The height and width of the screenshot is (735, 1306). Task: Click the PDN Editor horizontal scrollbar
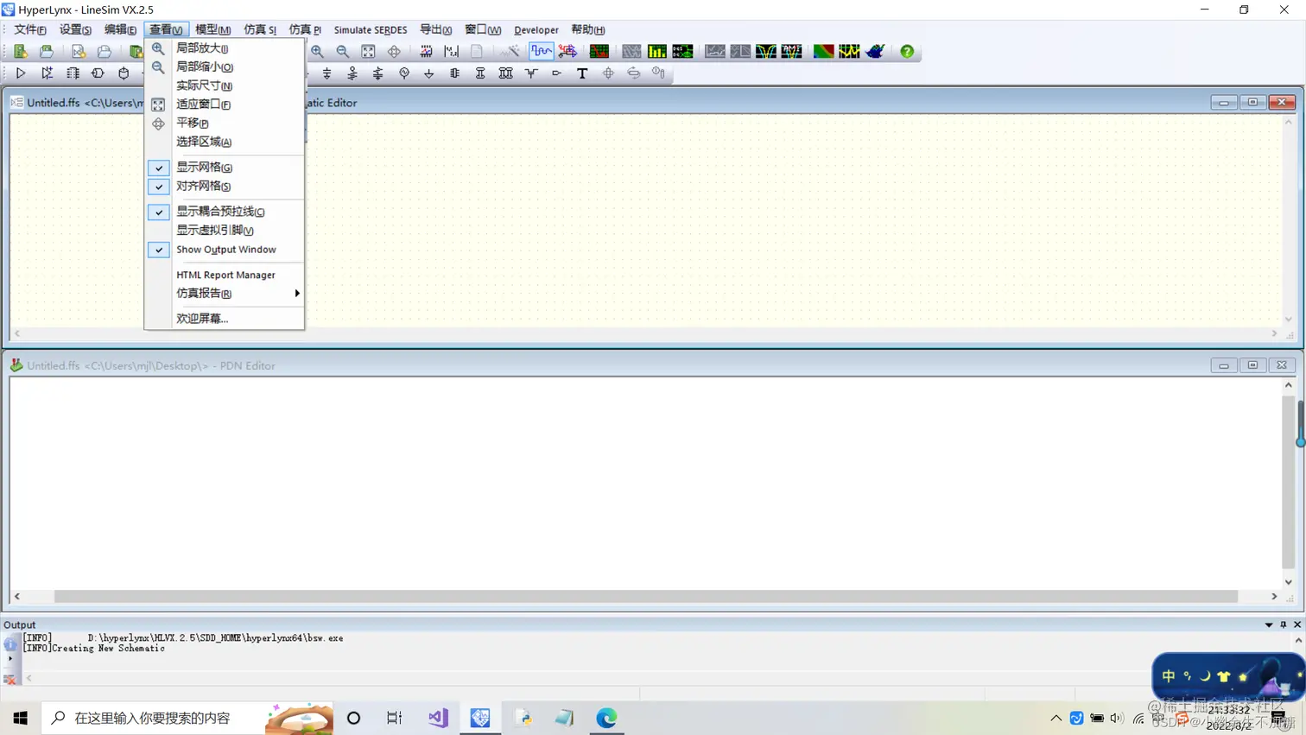[x=645, y=597]
